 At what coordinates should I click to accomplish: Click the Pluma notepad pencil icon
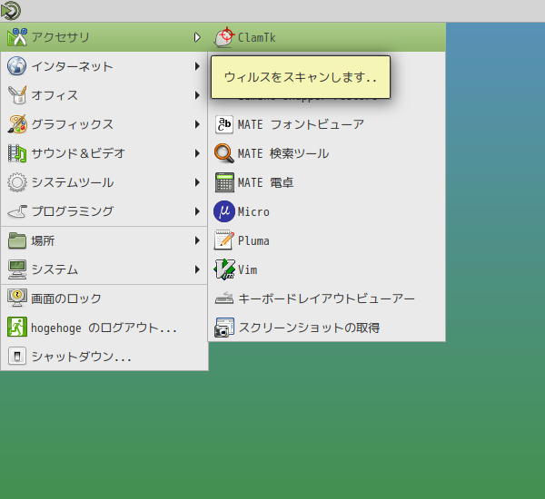tap(224, 240)
